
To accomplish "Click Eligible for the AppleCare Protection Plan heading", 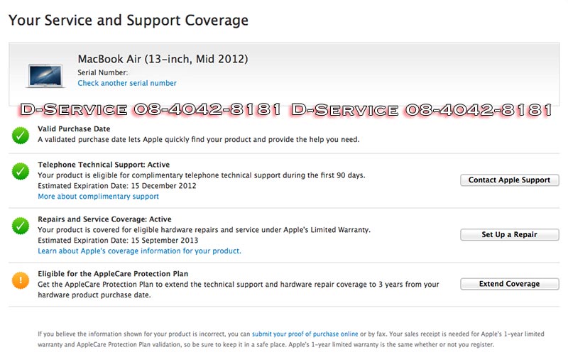I will 112,274.
